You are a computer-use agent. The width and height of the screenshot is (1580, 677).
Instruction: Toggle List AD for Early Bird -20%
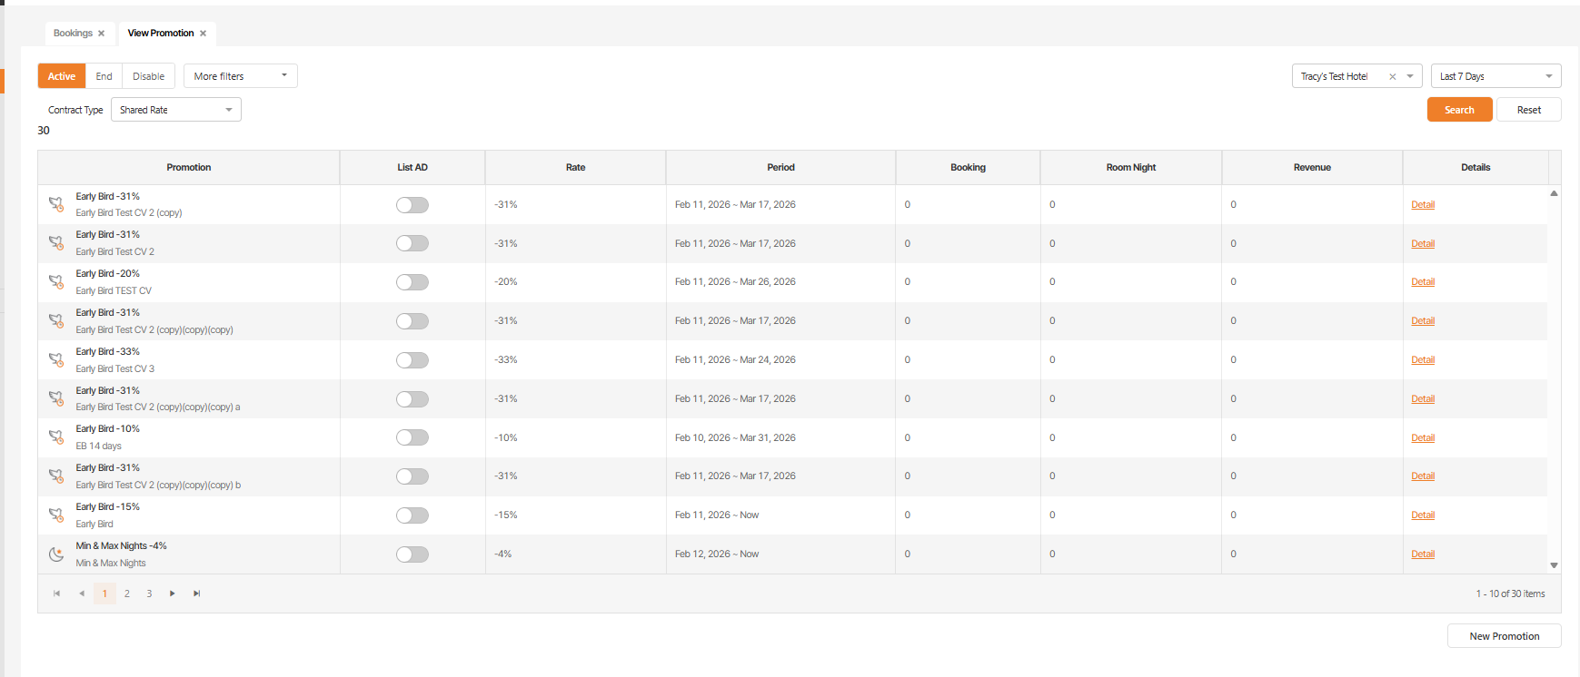pyautogui.click(x=412, y=282)
